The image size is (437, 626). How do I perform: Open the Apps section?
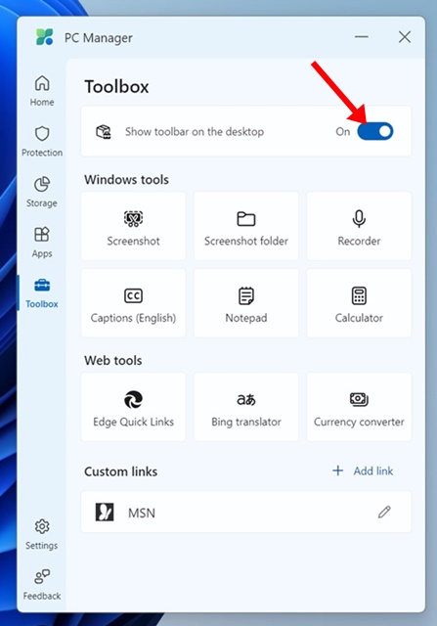tap(42, 243)
